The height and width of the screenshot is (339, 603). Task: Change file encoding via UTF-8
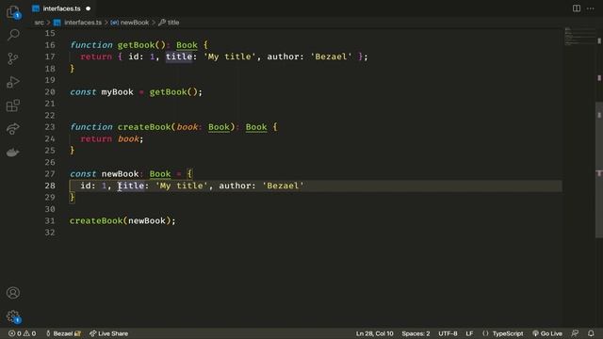pyautogui.click(x=448, y=333)
